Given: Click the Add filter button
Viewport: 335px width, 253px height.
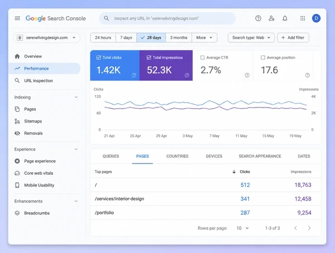Looking at the screenshot, I should tap(293, 38).
